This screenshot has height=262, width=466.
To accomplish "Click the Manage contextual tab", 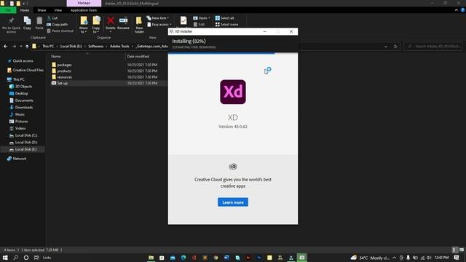I will [x=84, y=3].
